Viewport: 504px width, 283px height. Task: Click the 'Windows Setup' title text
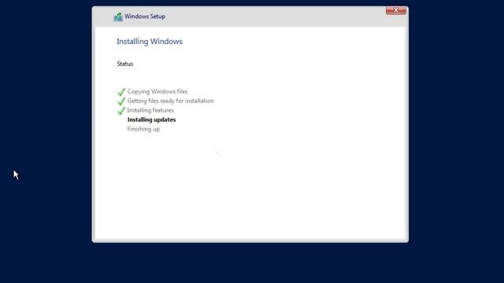(145, 17)
